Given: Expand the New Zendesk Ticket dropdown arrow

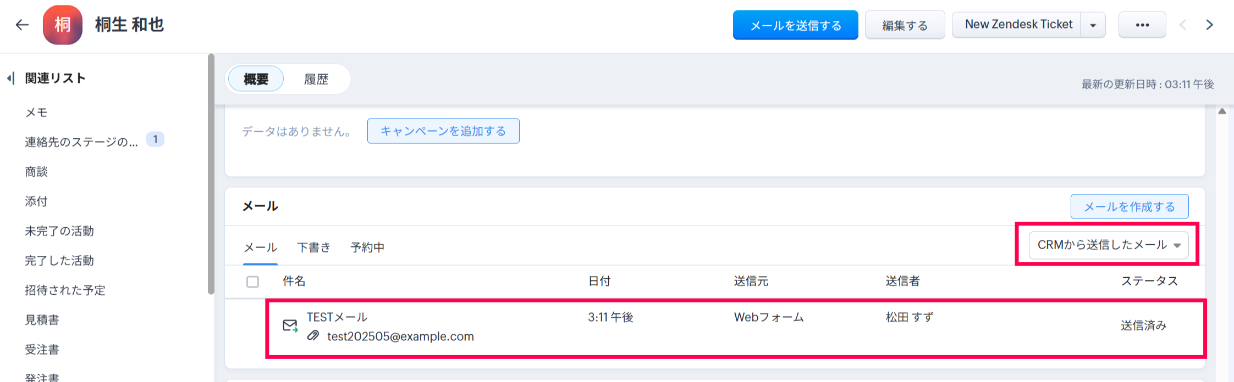Looking at the screenshot, I should coord(1093,25).
